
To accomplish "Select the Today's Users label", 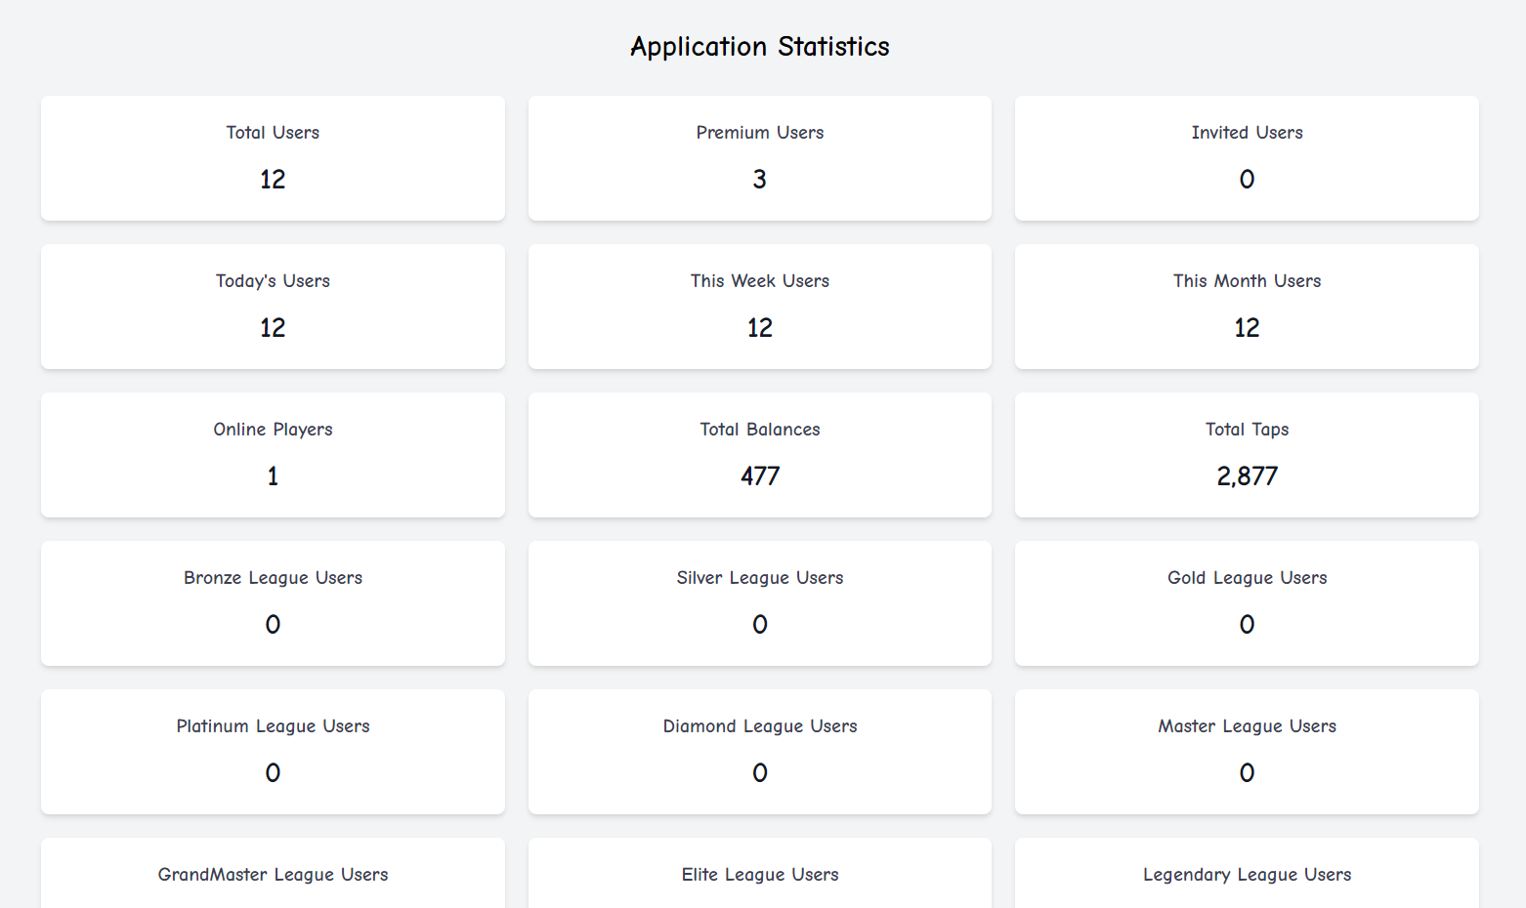I will point(273,281).
